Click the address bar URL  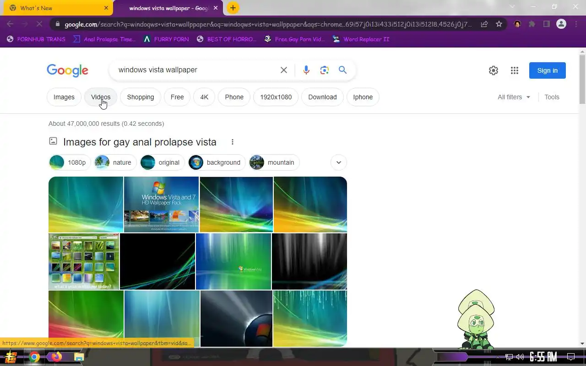[268, 24]
